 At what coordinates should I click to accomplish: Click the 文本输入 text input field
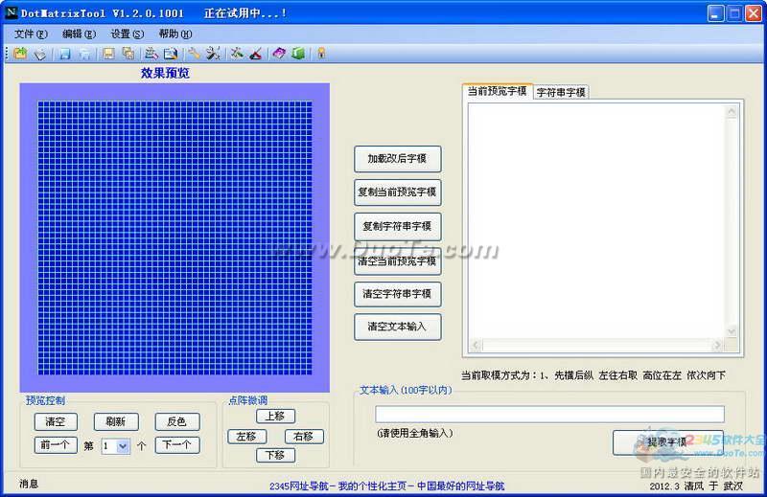(x=549, y=414)
